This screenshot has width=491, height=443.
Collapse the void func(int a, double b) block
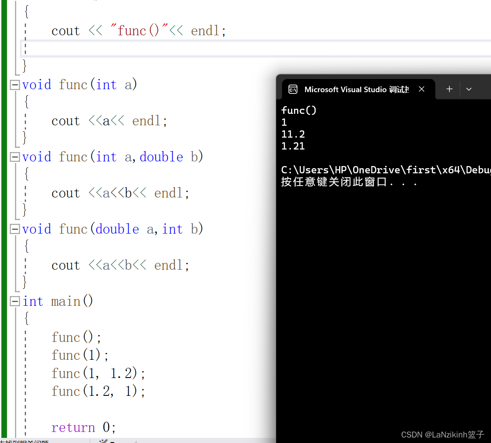pyautogui.click(x=15, y=157)
